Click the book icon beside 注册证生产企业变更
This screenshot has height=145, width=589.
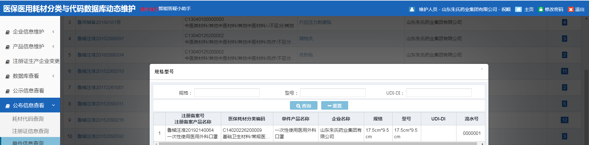pos(8,61)
